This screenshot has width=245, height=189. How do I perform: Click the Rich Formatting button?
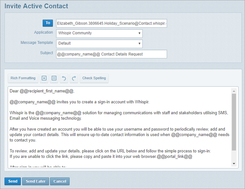pyautogui.click(x=23, y=78)
